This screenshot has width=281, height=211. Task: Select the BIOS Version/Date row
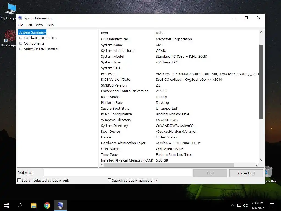(x=179, y=79)
